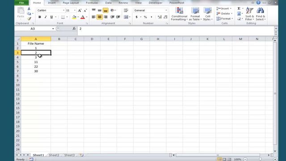Toggle Wrap Text
Viewport: 286px width, 161px height.
[126, 10]
